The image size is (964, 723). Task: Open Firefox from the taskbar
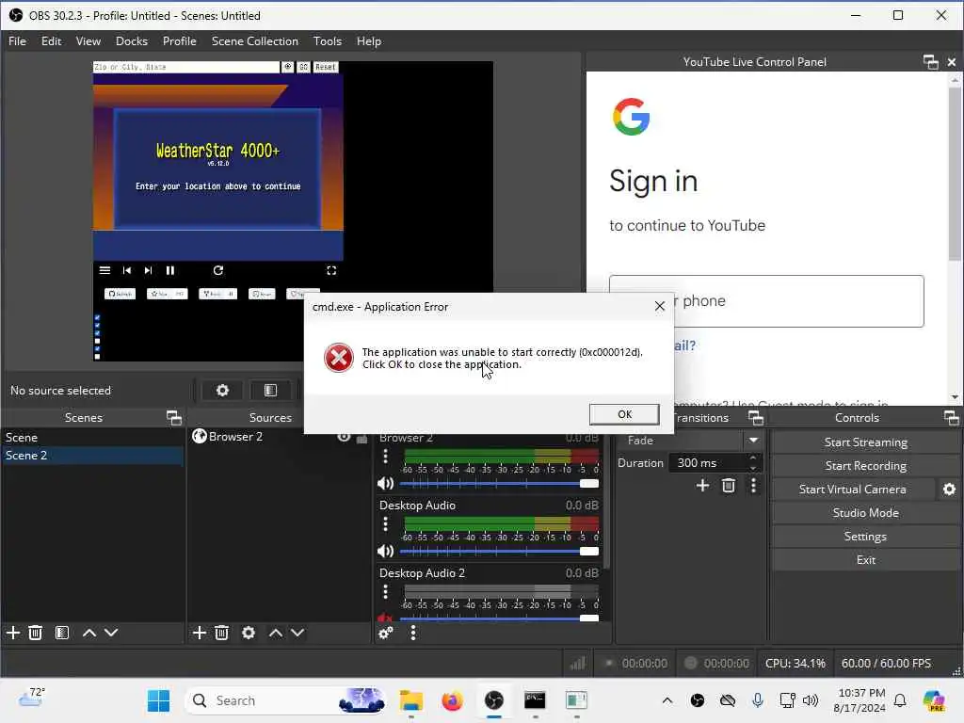tap(452, 700)
